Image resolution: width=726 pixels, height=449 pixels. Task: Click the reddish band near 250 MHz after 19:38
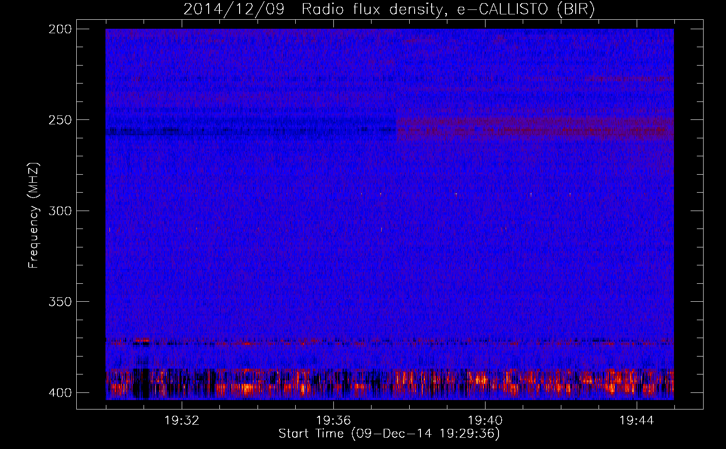point(535,128)
